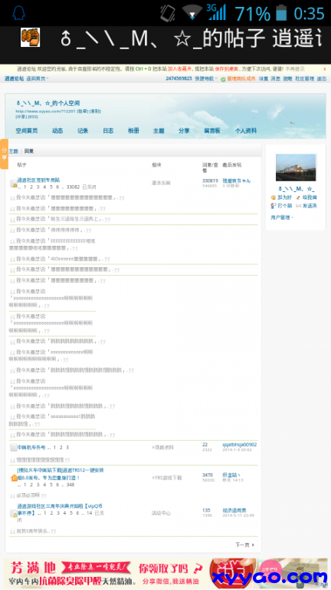Open 社区管理 in the top bar
This screenshot has width=331, height=590.
(304, 78)
